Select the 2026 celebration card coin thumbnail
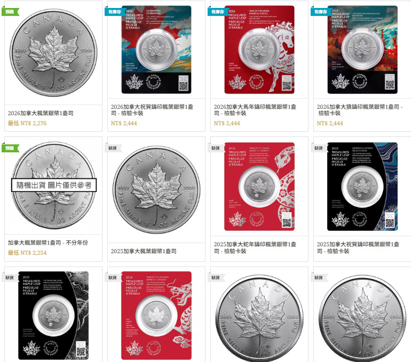The width and height of the screenshot is (411, 362). 156,50
